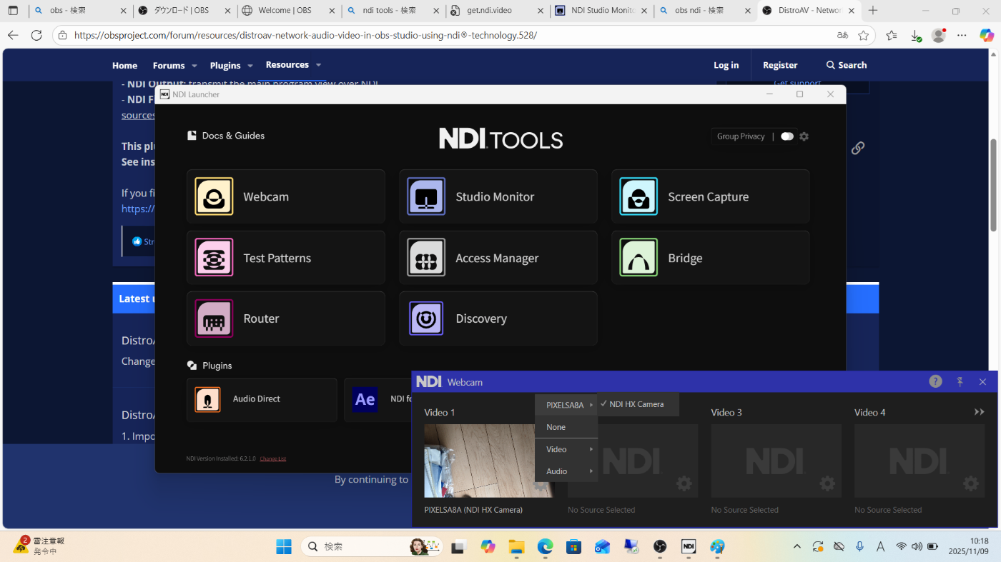Click the Video 3 empty NDI slot
Viewport: 1001px width, 562px height.
(776, 461)
